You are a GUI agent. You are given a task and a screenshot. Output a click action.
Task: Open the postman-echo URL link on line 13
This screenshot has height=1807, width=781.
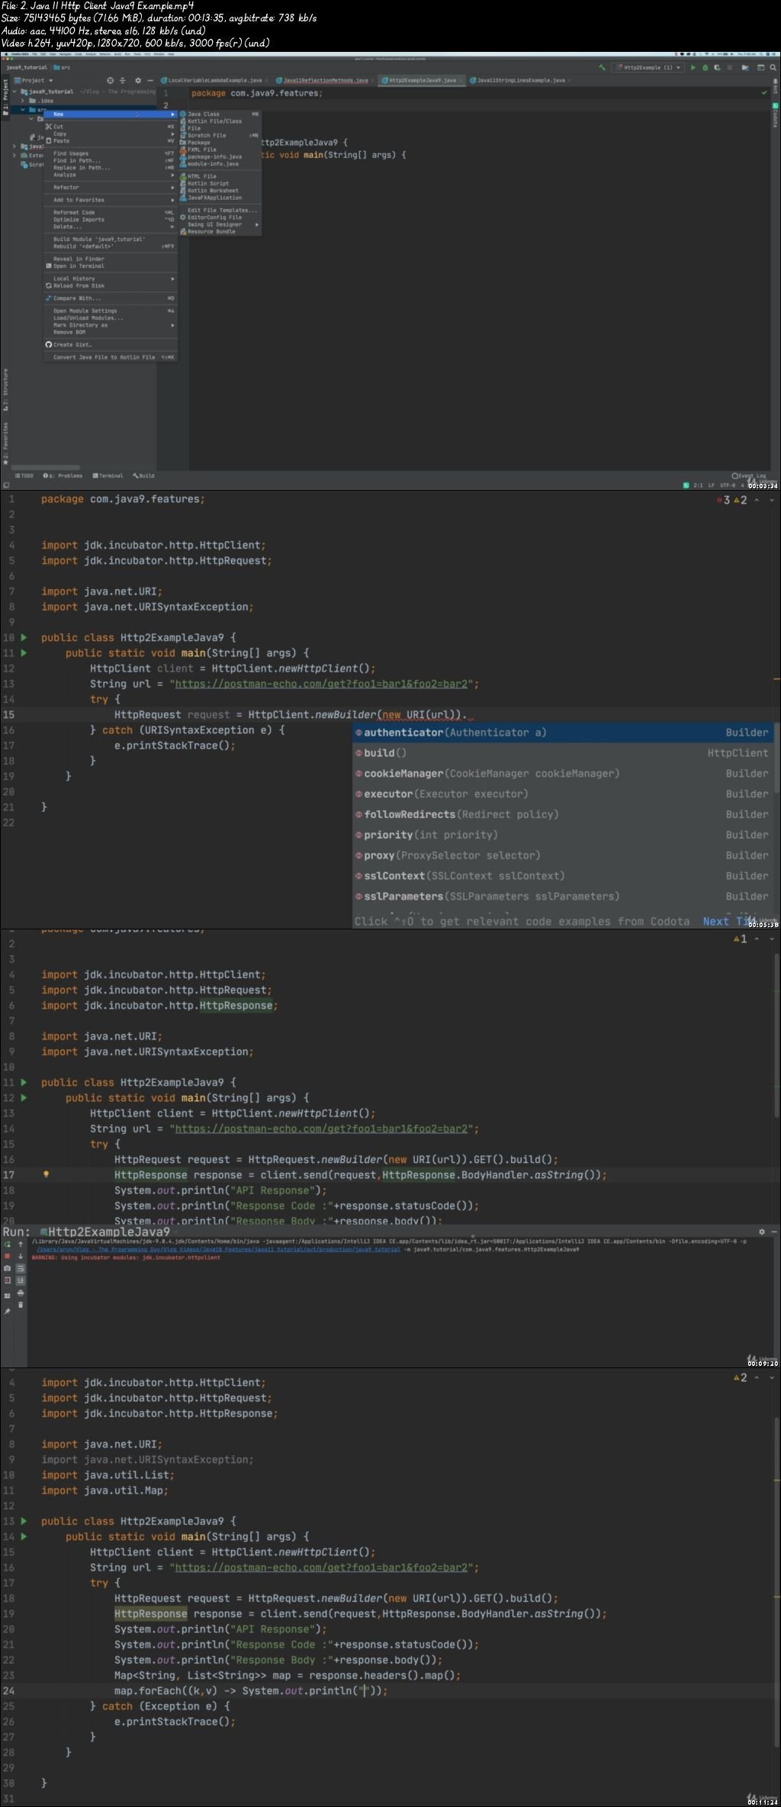[321, 684]
